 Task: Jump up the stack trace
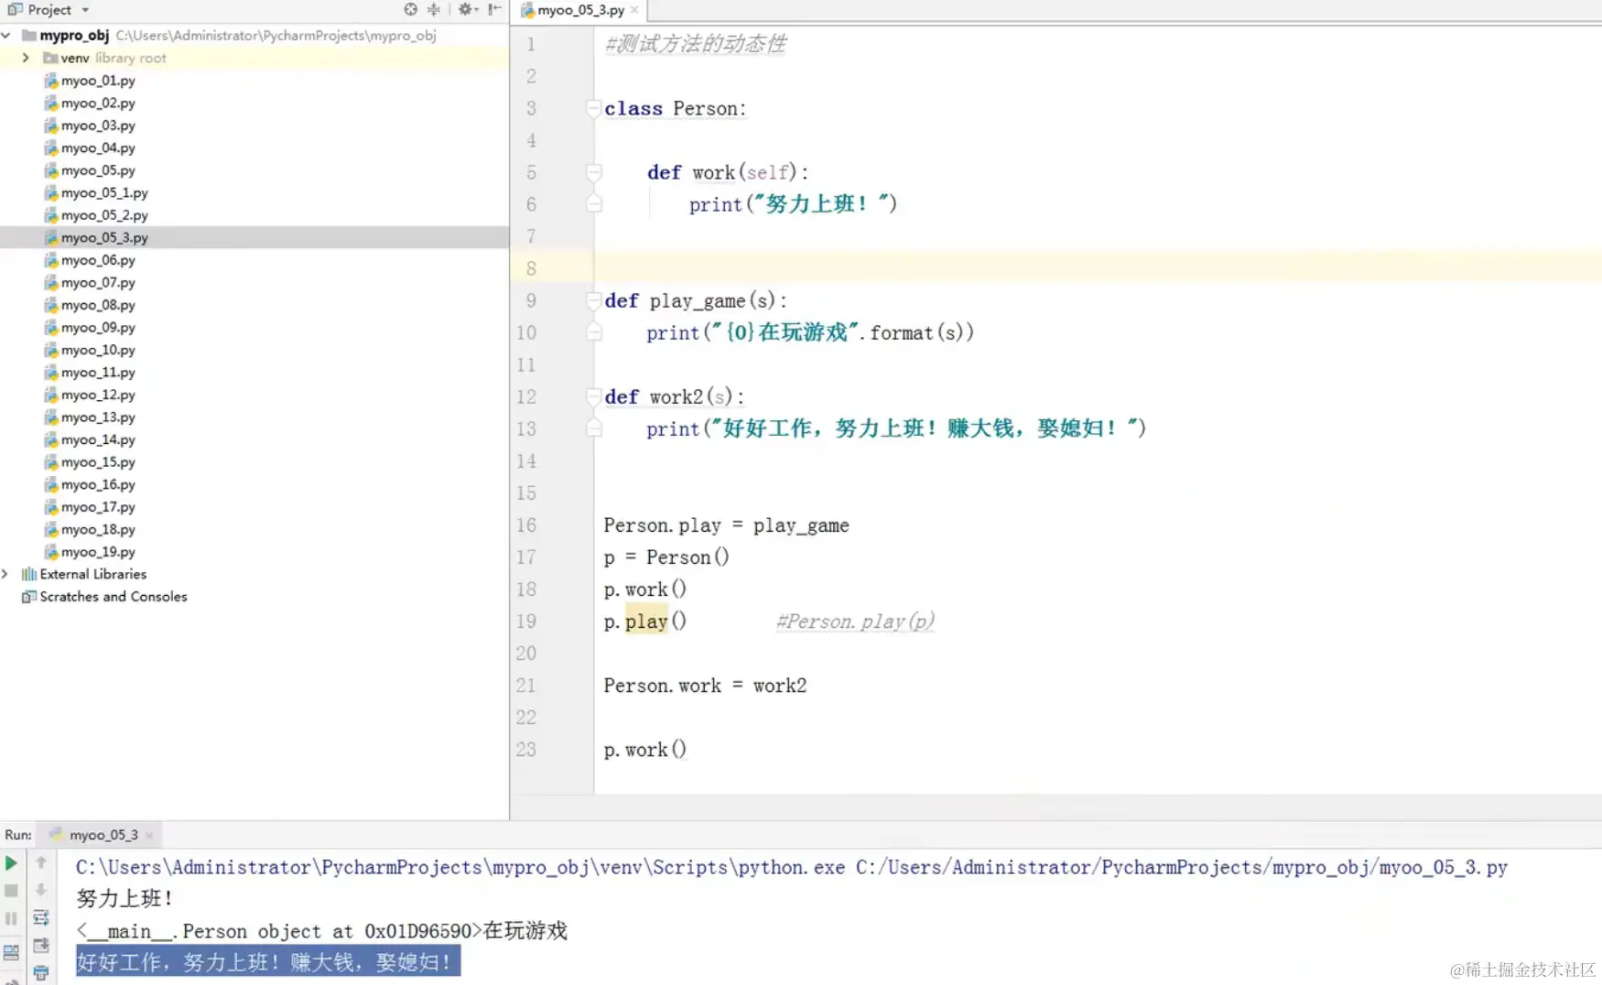pyautogui.click(x=41, y=862)
